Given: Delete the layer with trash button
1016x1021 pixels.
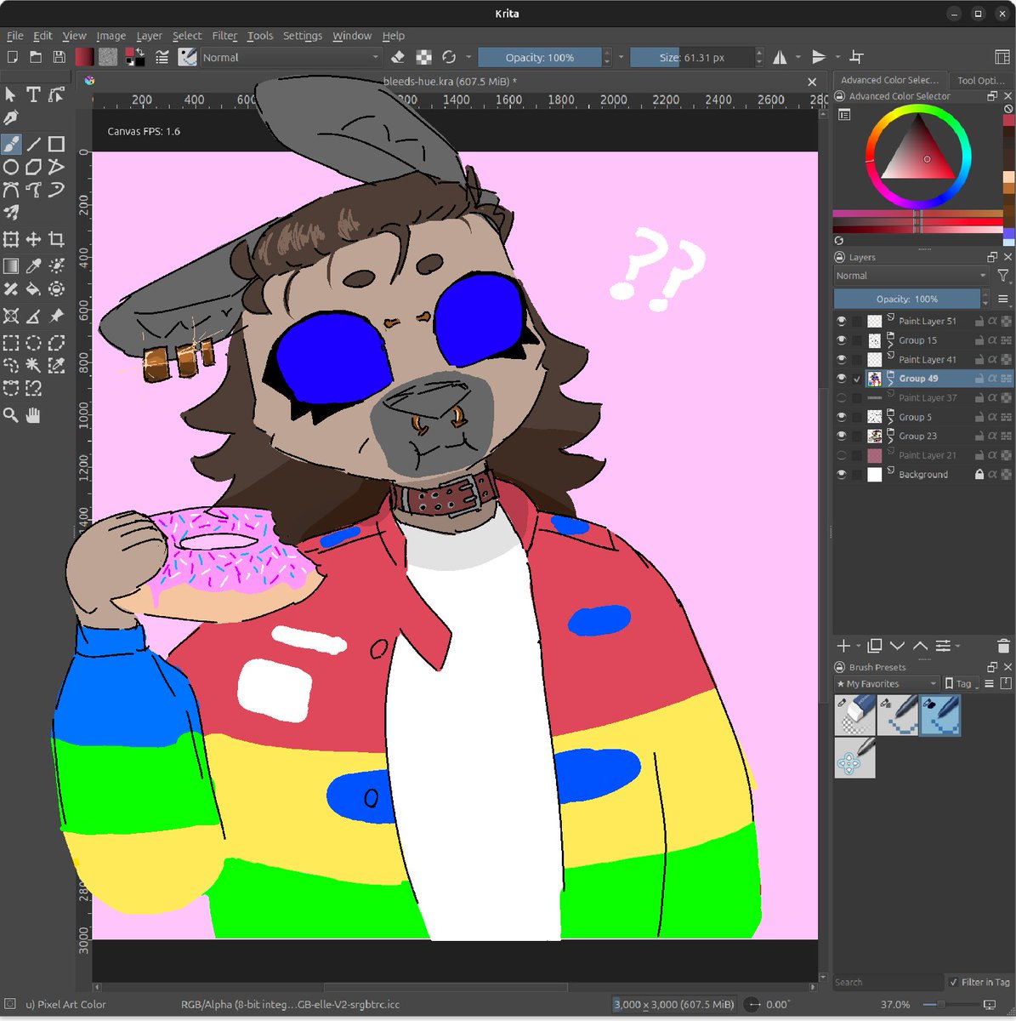Looking at the screenshot, I should [x=1003, y=646].
